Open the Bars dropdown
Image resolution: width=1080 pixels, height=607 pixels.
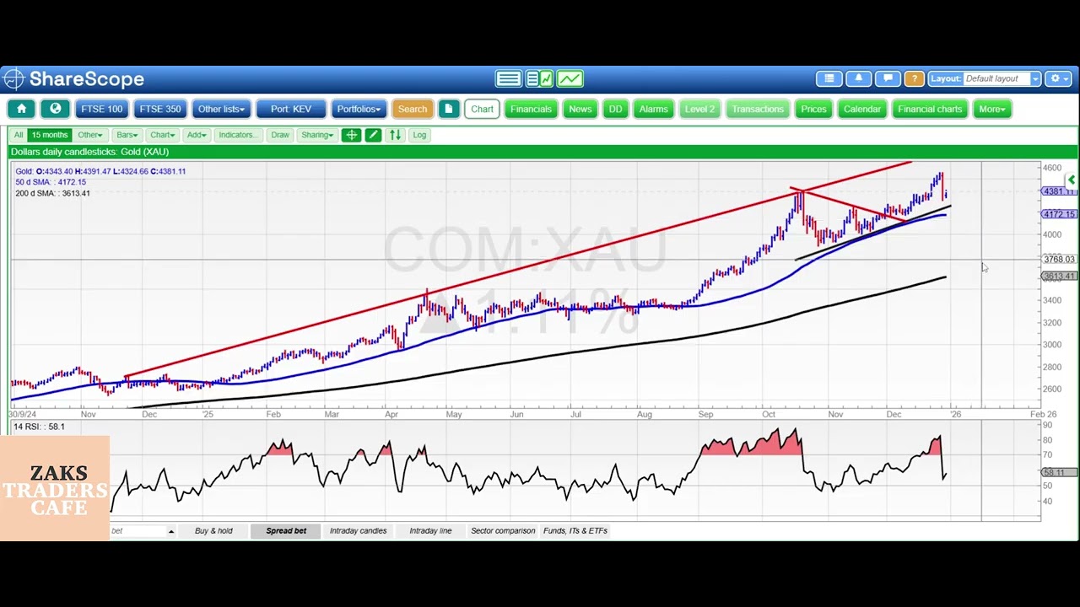point(127,135)
